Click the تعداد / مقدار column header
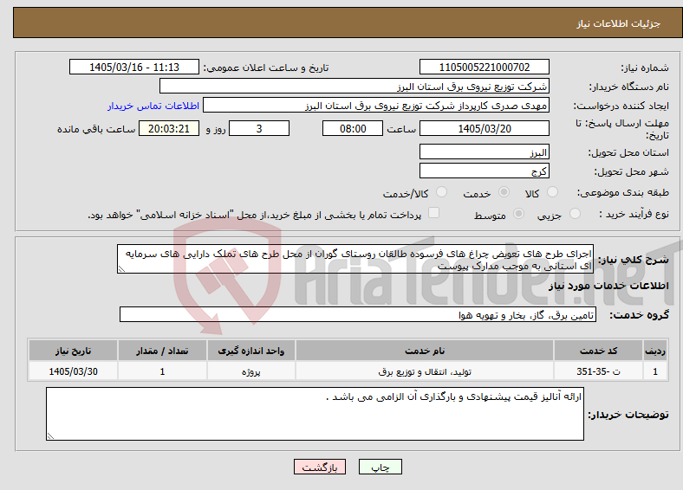The image size is (683, 490). 162,351
